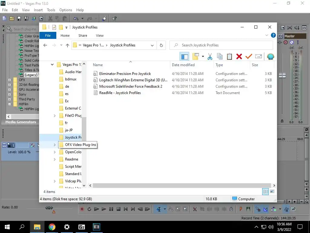Collapse the HitFilm node in Media Generators
The width and height of the screenshot is (310, 233).
click(x=9, y=104)
